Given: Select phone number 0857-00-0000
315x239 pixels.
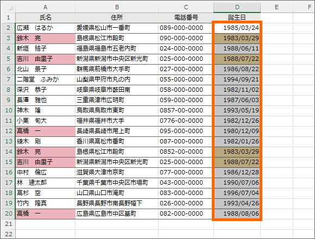Looking at the screenshot, I should pyautogui.click(x=186, y=110).
